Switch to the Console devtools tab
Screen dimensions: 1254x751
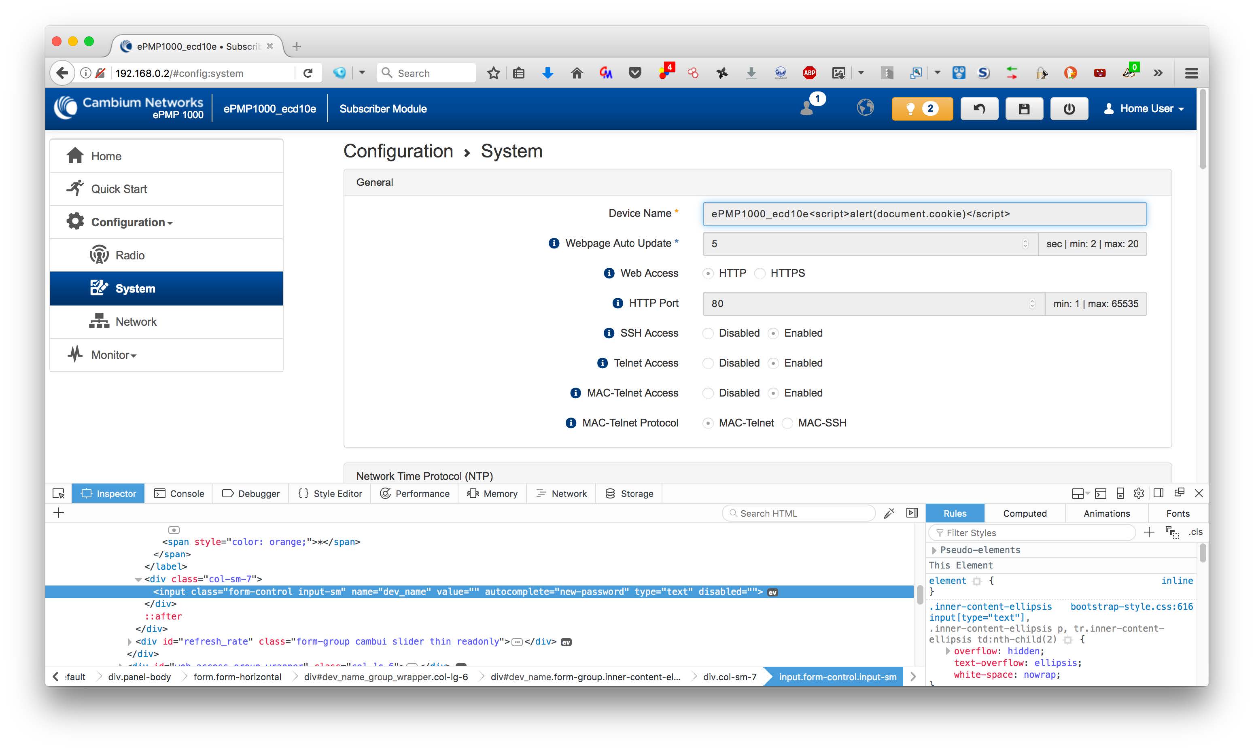pyautogui.click(x=179, y=493)
